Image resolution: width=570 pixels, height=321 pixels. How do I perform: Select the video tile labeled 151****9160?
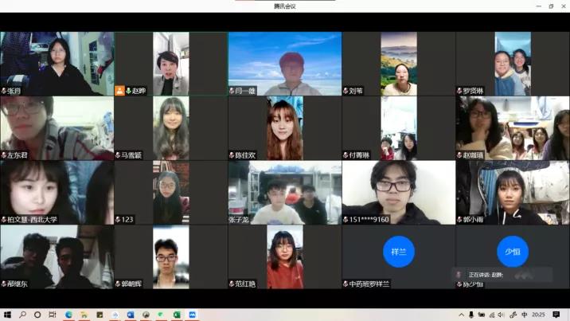click(399, 192)
